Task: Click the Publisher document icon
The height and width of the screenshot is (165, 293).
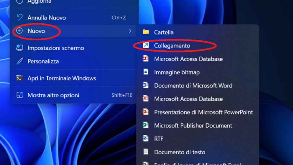Action: [146, 126]
